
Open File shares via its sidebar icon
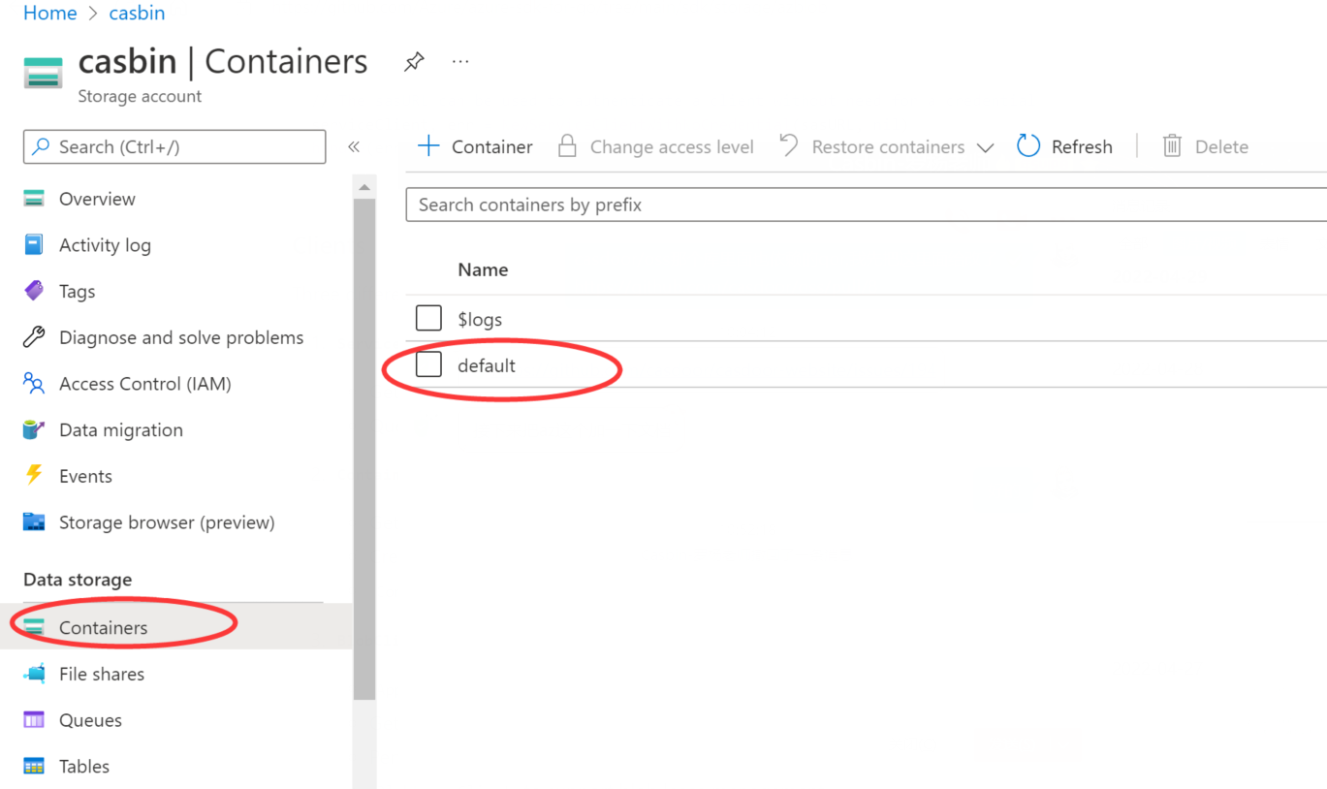(x=32, y=673)
